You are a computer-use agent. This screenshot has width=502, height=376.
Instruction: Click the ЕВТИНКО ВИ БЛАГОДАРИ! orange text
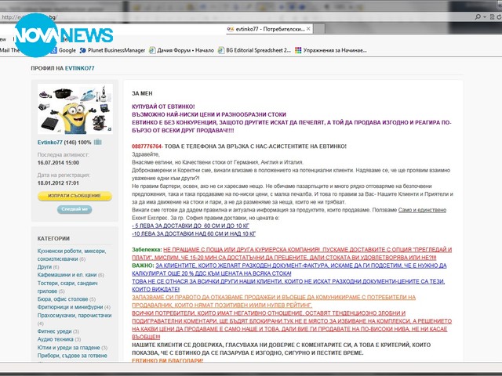point(167,360)
